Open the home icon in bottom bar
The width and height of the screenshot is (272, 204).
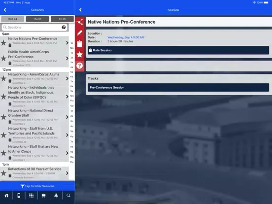(6, 196)
